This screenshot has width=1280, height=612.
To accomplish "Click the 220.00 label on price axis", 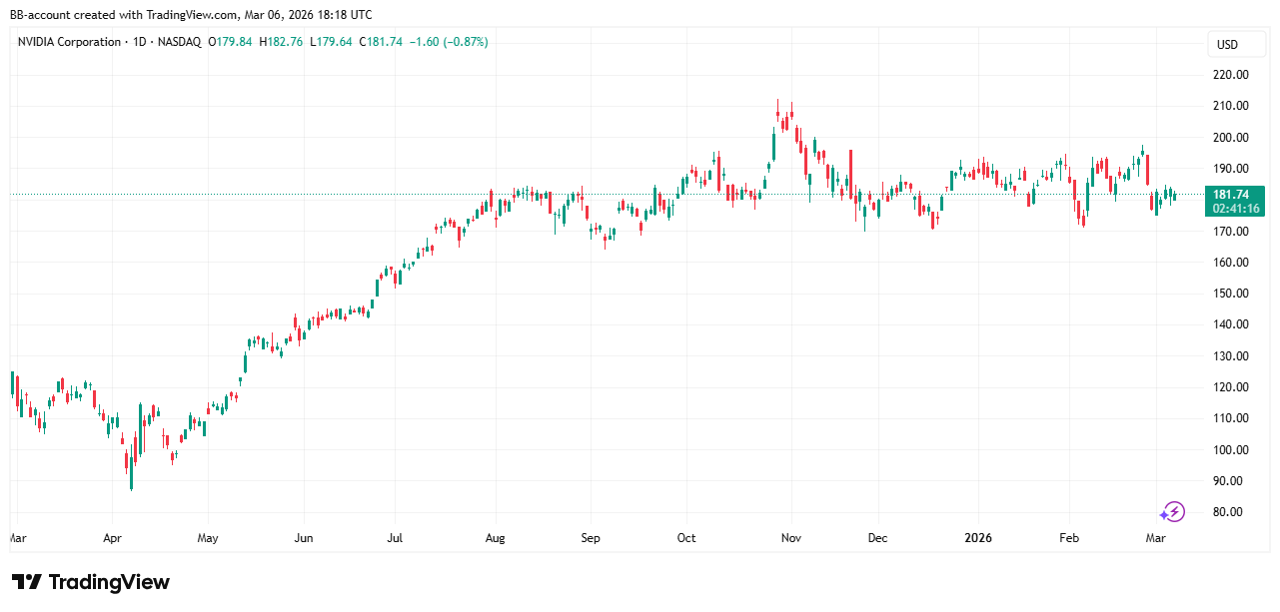I will coord(1230,75).
